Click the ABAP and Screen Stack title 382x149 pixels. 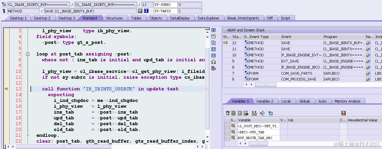pyautogui.click(x=246, y=30)
